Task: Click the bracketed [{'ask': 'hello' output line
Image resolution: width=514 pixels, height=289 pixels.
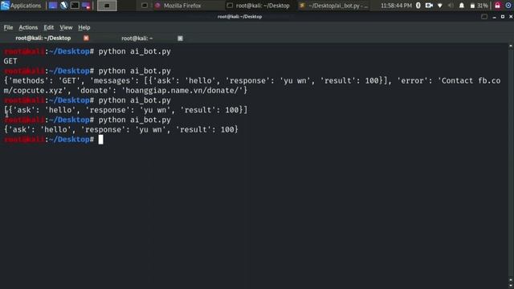Action: point(125,110)
